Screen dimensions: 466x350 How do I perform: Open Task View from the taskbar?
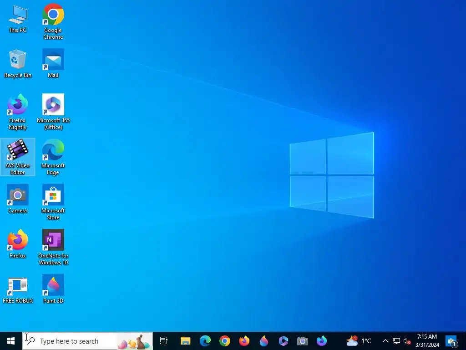(x=163, y=341)
